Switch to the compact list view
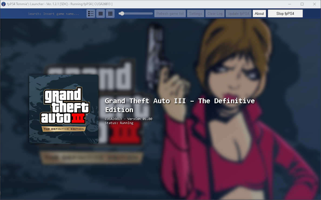The width and height of the screenshot is (321, 200). point(101,13)
